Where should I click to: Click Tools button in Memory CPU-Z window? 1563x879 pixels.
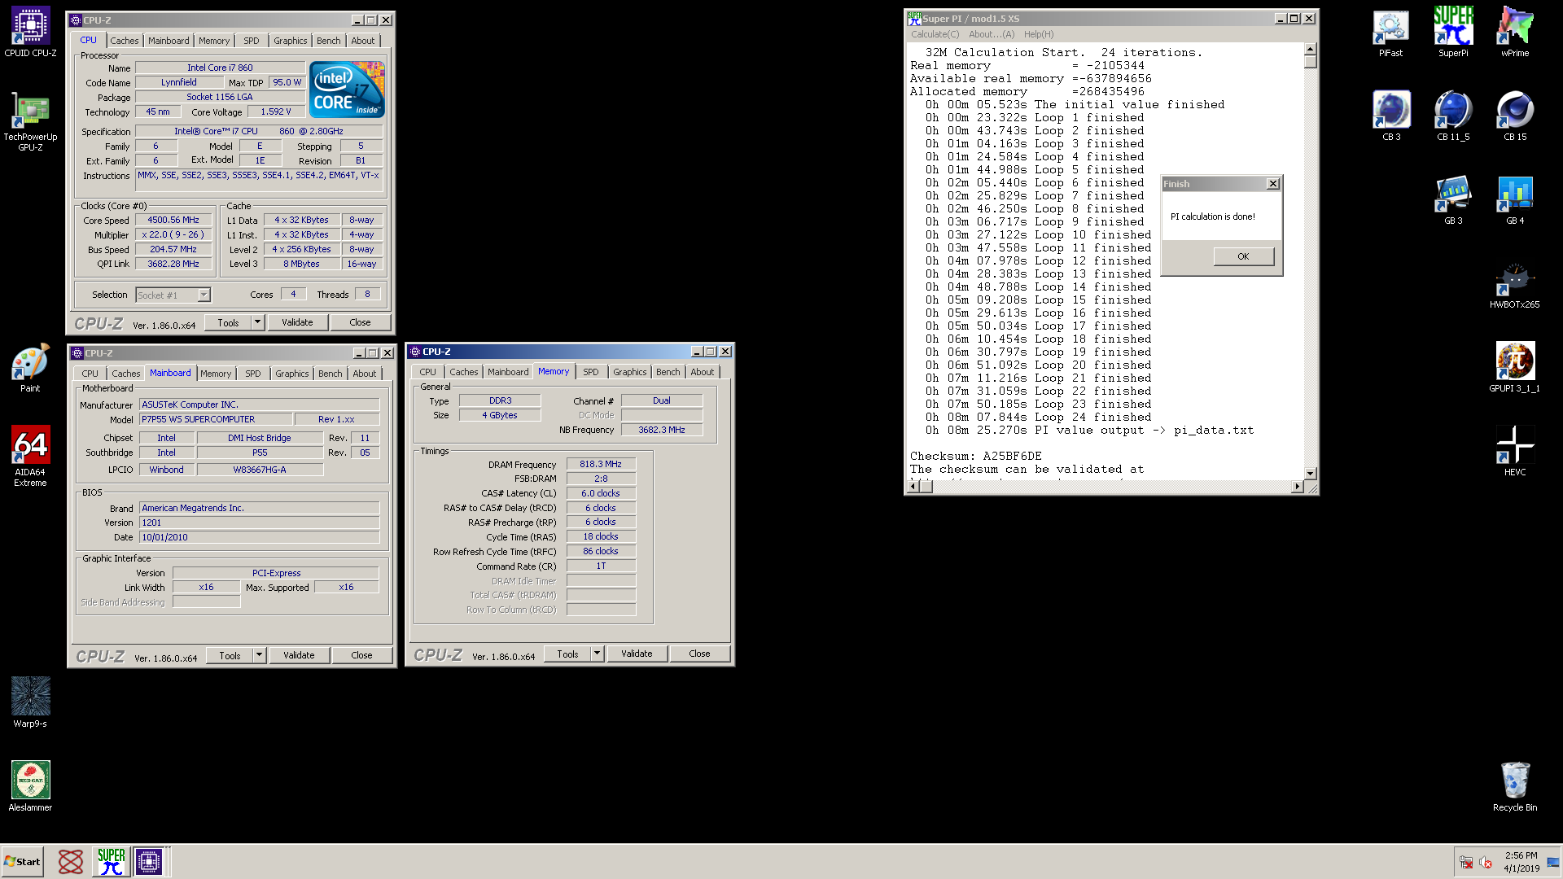(x=567, y=654)
